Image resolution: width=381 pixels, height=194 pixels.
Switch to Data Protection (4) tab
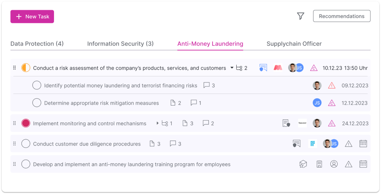pyautogui.click(x=37, y=44)
